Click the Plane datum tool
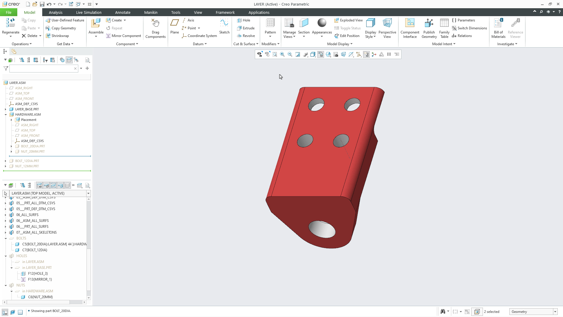563x317 pixels. click(174, 26)
